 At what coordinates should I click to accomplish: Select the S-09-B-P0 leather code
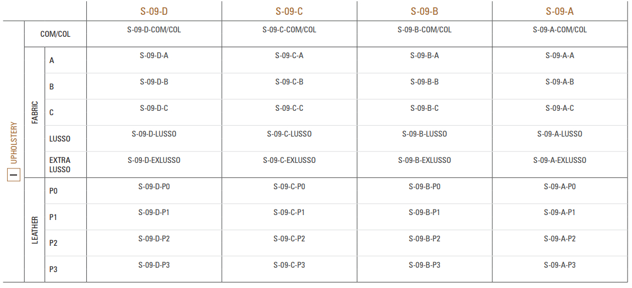click(425, 187)
